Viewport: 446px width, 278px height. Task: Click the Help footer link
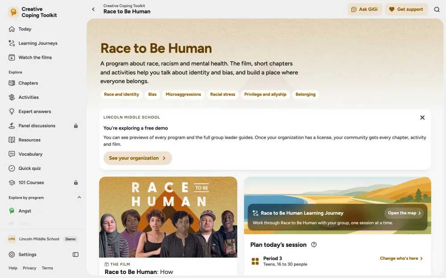click(x=13, y=268)
